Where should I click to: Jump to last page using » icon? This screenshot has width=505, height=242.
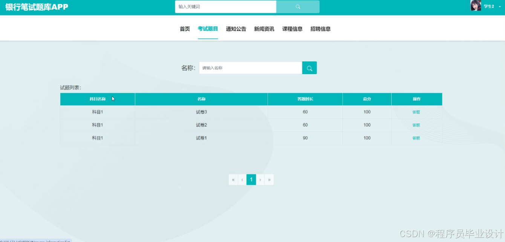coord(269,180)
